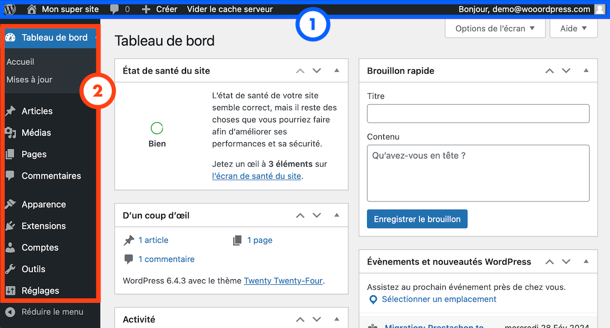
Task: Move État de santé du site widget up
Action: point(300,71)
